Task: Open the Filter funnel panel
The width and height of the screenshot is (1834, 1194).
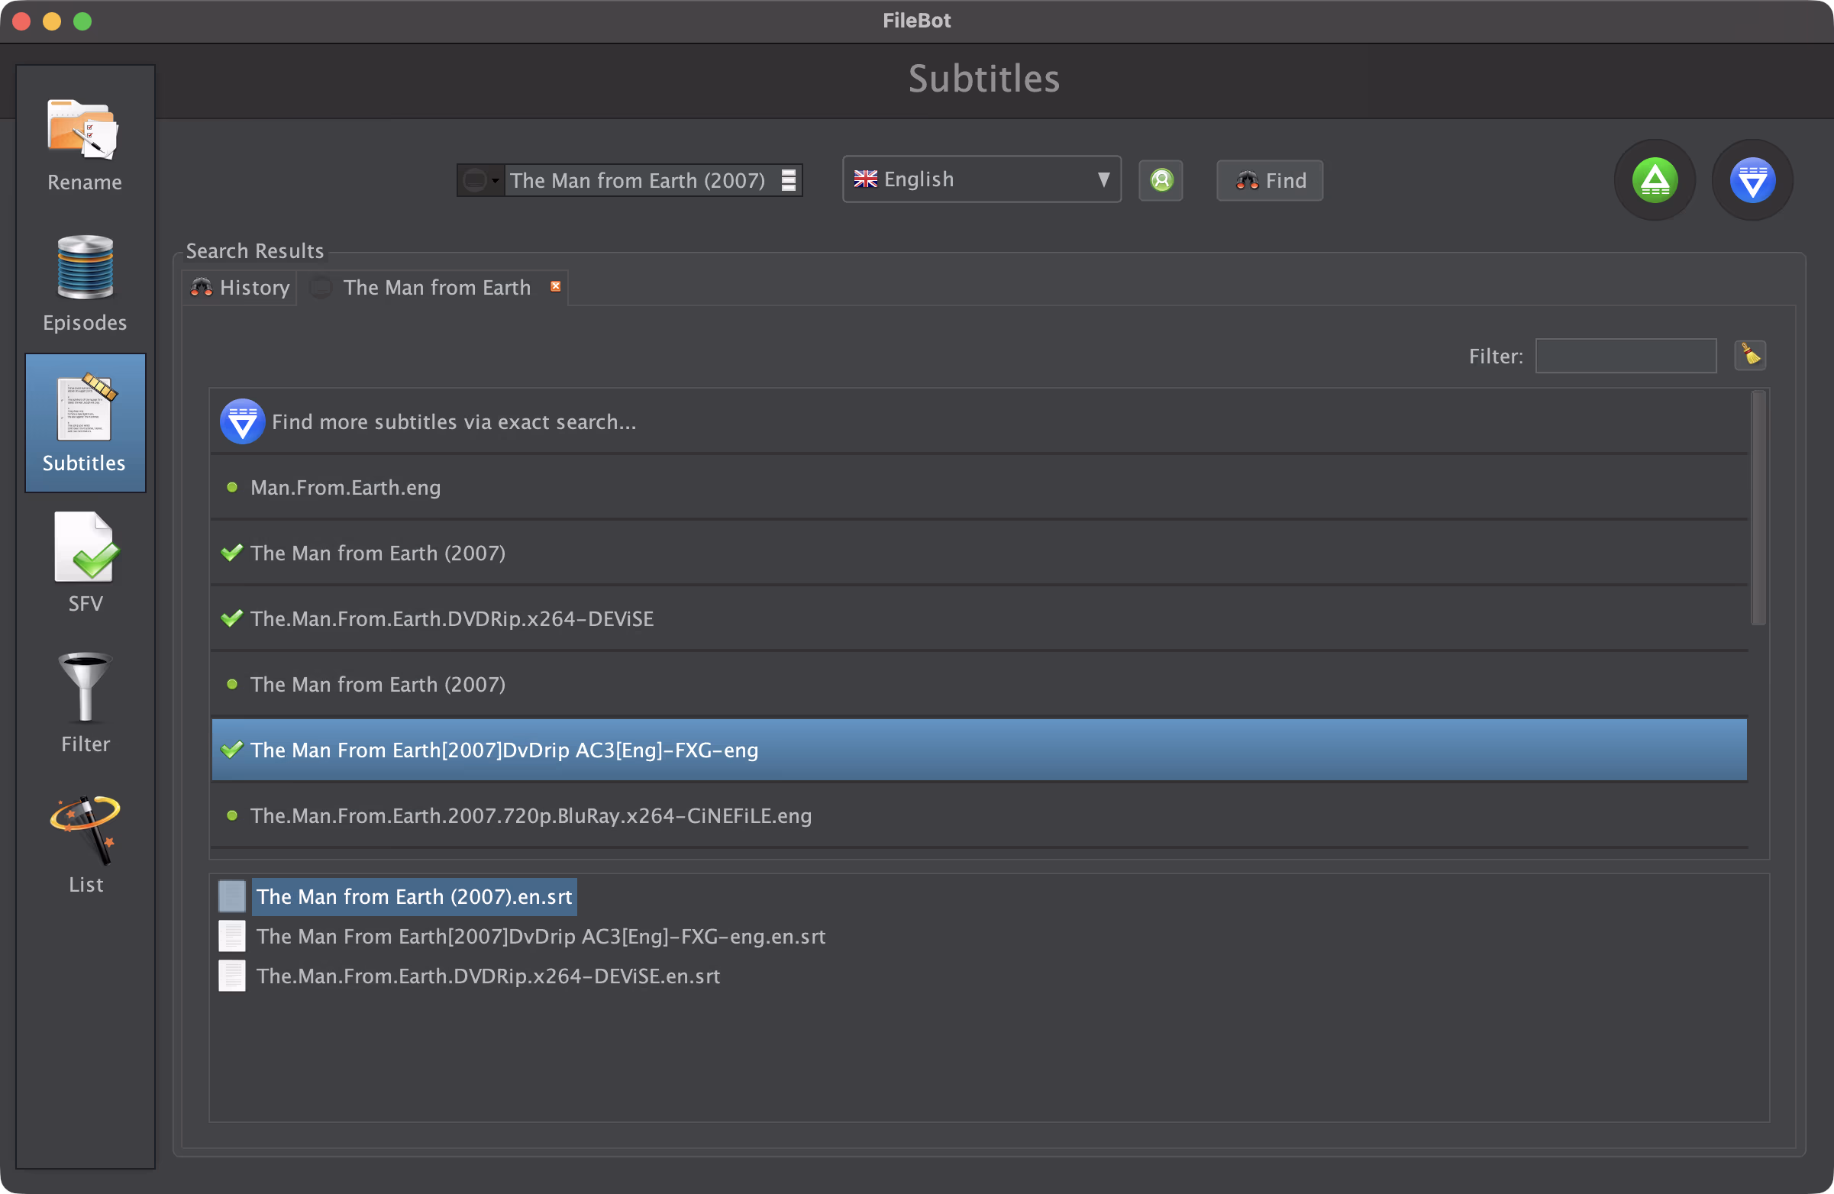Action: point(85,702)
